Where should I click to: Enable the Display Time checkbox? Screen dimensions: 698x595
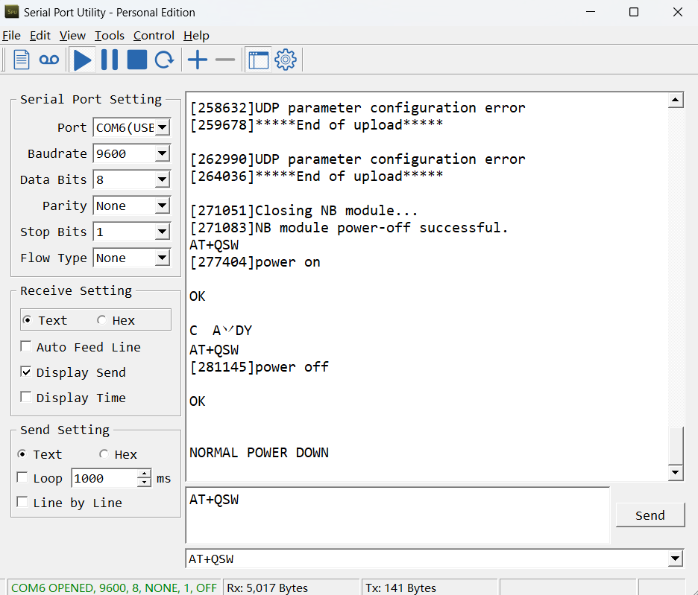(x=26, y=397)
